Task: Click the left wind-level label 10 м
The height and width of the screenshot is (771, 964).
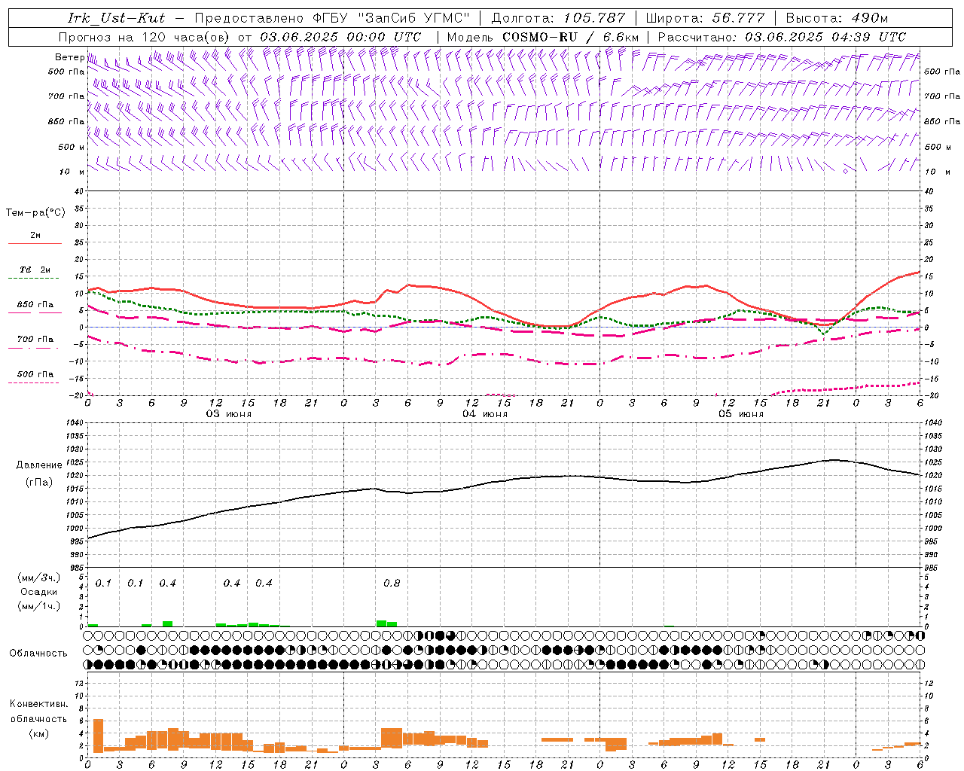Action: pos(72,172)
